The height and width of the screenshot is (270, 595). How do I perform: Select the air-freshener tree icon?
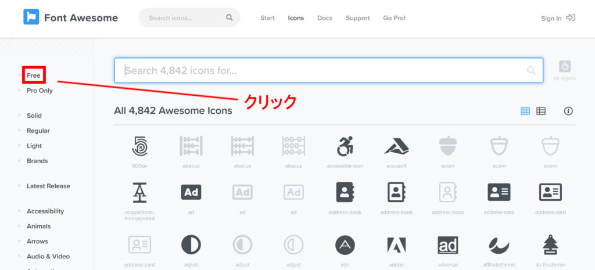[x=550, y=244]
